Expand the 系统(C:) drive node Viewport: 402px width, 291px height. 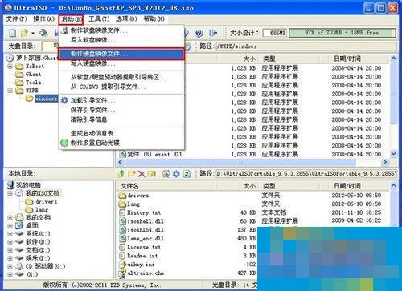point(10,234)
